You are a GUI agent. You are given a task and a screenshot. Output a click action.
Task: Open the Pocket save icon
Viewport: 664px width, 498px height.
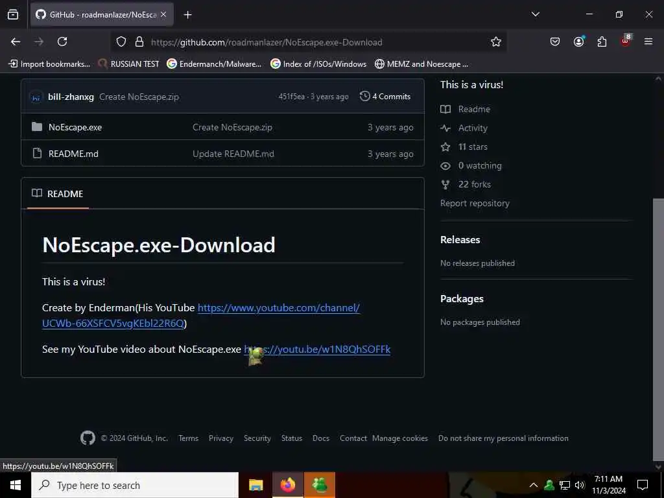[x=555, y=41]
